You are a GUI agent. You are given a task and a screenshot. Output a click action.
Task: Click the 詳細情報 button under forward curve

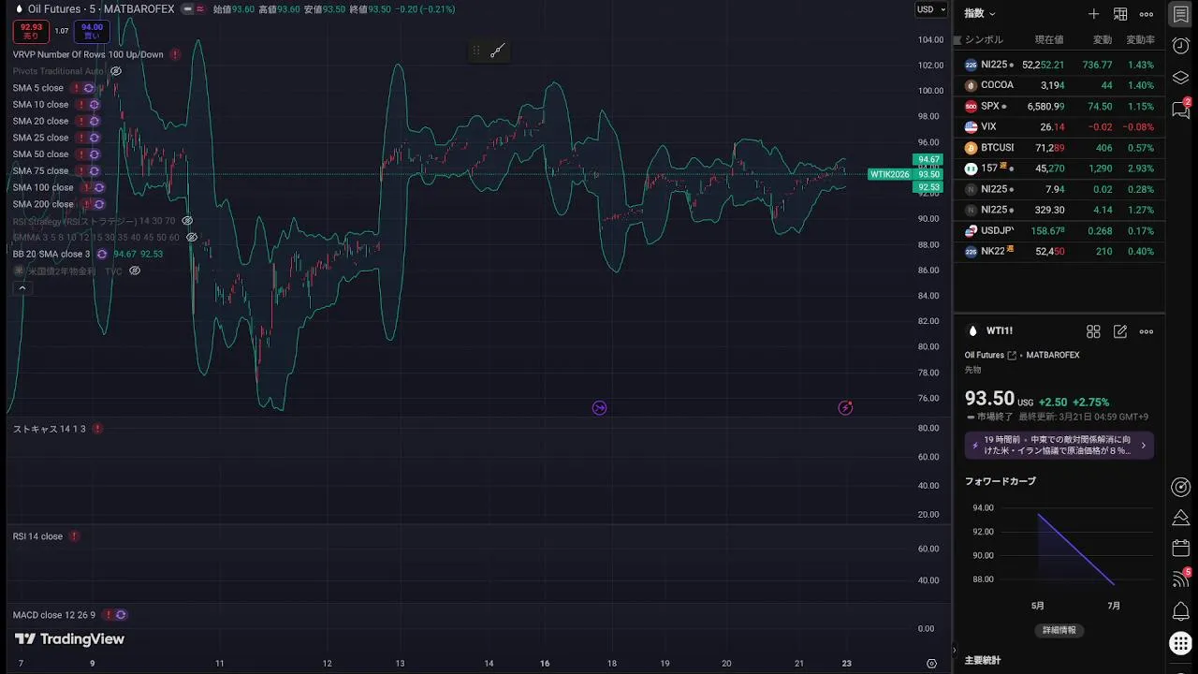coord(1059,630)
